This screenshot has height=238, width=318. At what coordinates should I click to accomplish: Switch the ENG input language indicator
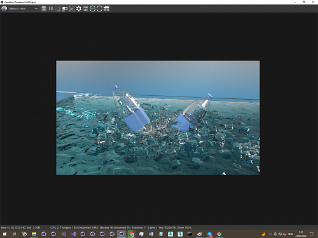(x=291, y=234)
